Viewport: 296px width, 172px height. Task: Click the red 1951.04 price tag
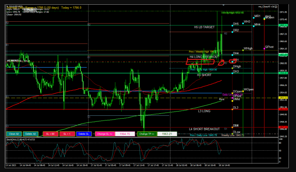pos(283,109)
